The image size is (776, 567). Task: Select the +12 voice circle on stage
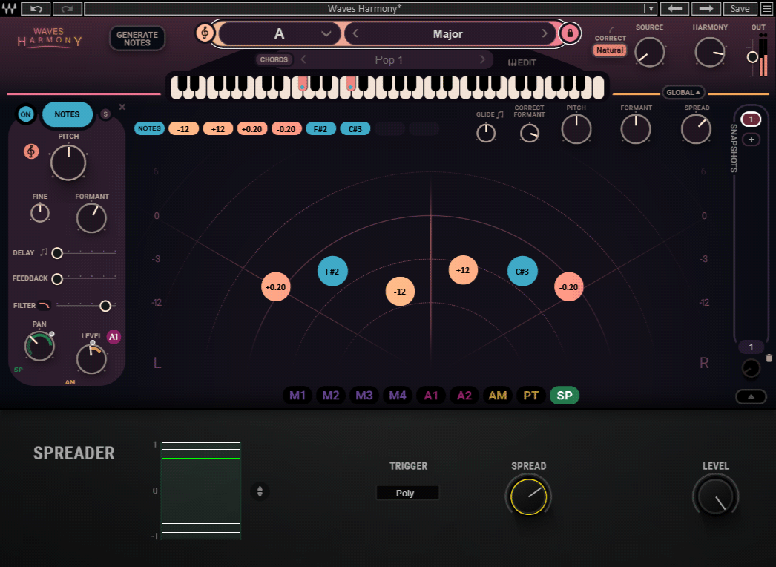tap(463, 270)
